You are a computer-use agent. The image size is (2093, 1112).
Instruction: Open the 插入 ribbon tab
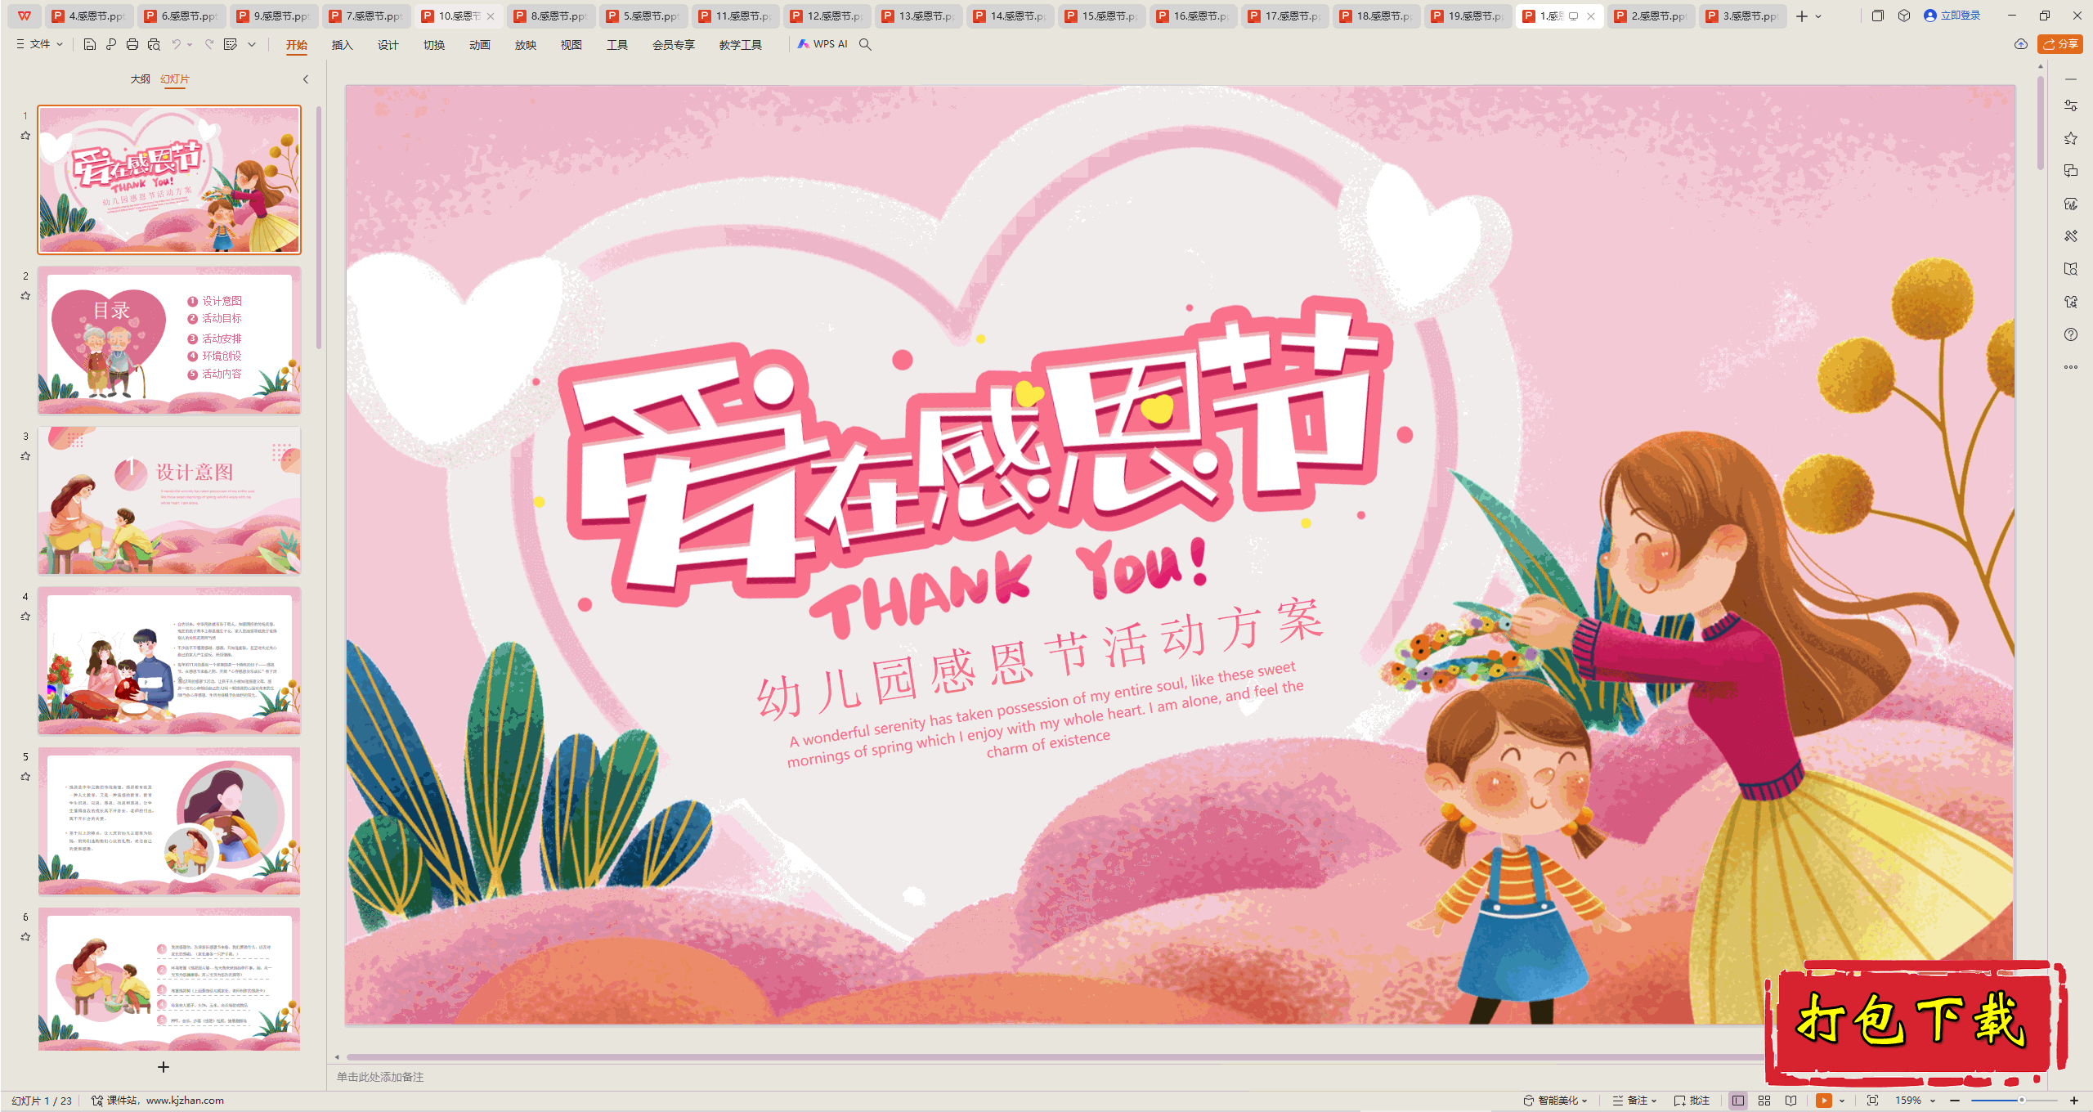342,45
